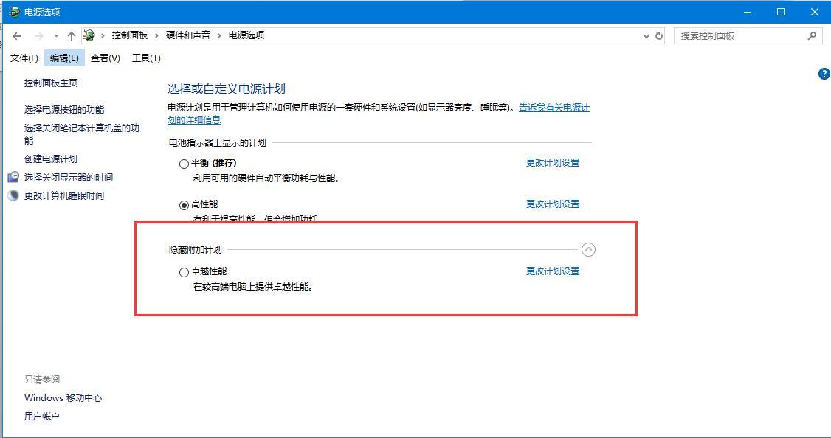Open the 工具(T) menu

[x=145, y=58]
